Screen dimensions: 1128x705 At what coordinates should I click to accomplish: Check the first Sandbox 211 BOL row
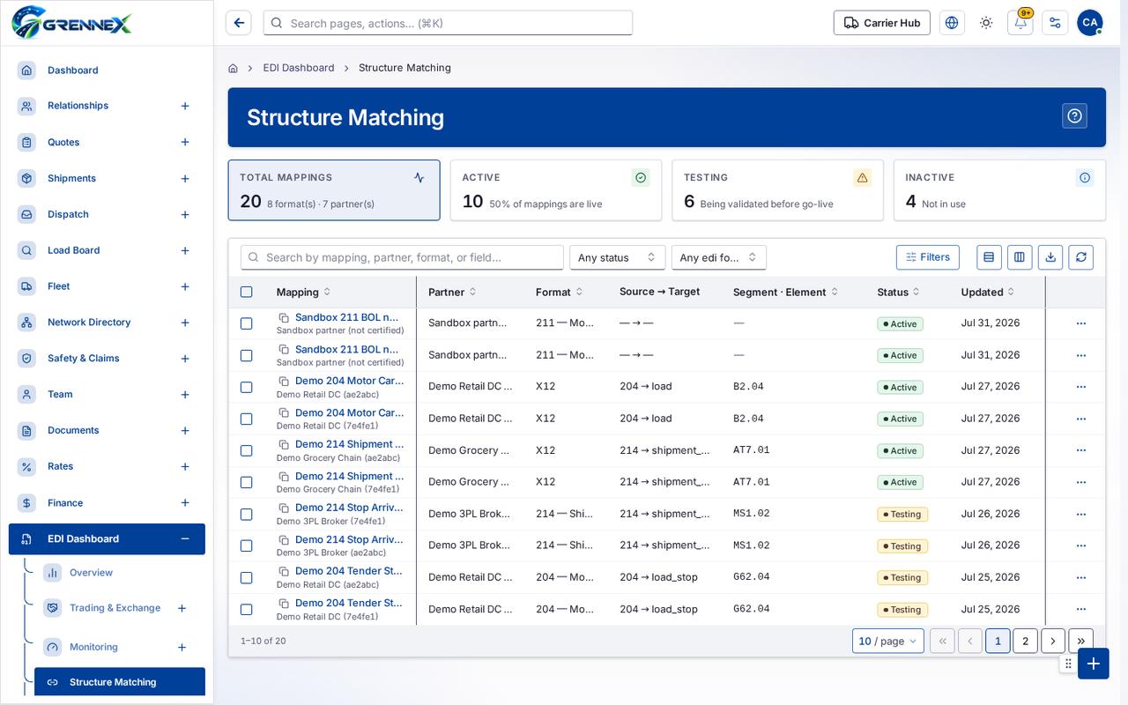coord(247,323)
